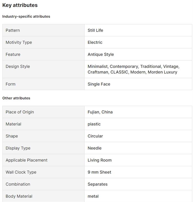
Task: Select the Electric value cell
Action: [95, 42]
